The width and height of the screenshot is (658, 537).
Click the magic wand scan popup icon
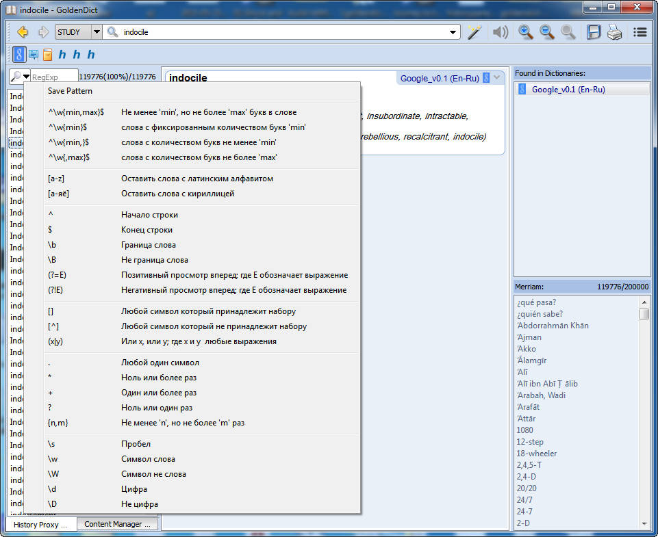coord(474,32)
